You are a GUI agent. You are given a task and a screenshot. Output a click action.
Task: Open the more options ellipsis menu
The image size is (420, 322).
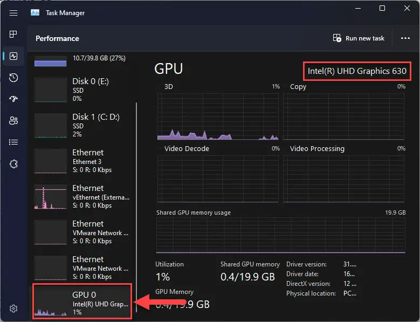tap(405, 38)
